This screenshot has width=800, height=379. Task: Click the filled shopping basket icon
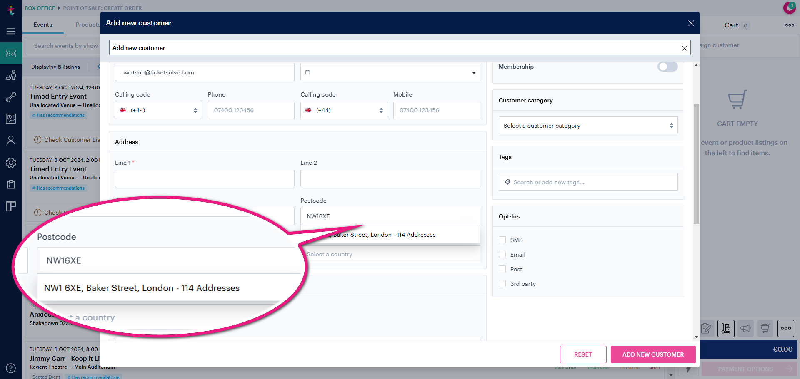765,328
